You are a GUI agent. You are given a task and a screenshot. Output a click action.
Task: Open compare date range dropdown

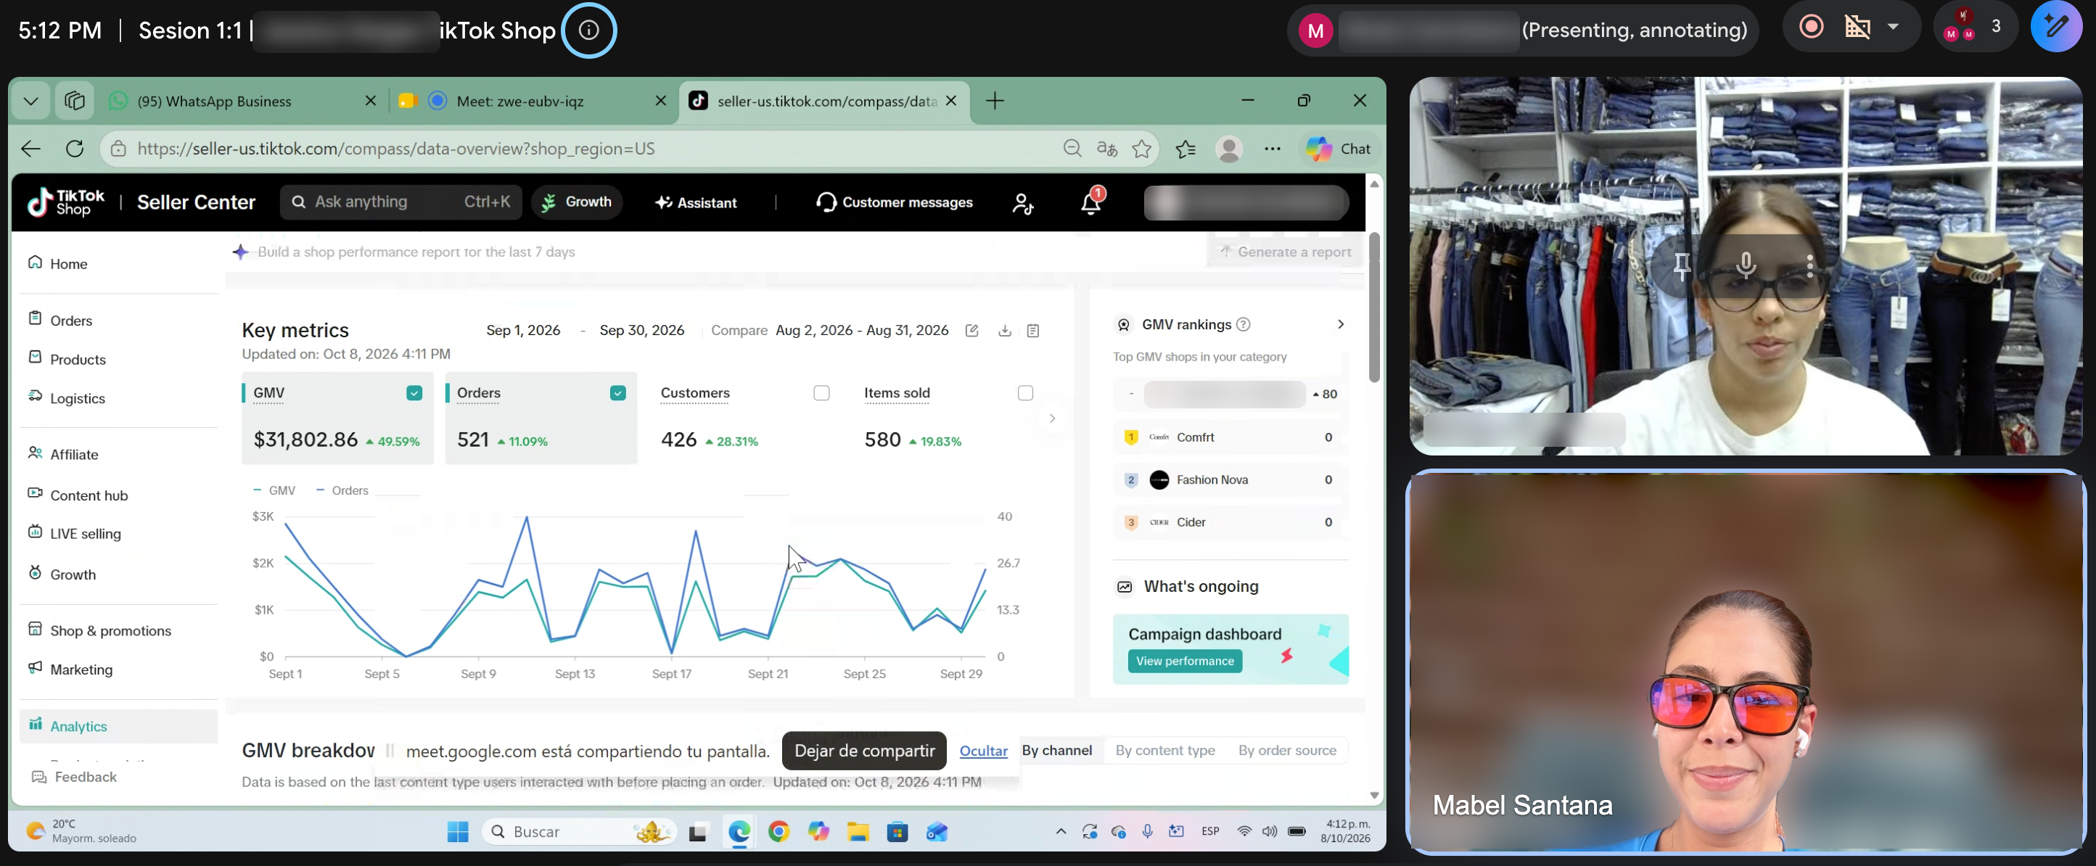(x=862, y=330)
